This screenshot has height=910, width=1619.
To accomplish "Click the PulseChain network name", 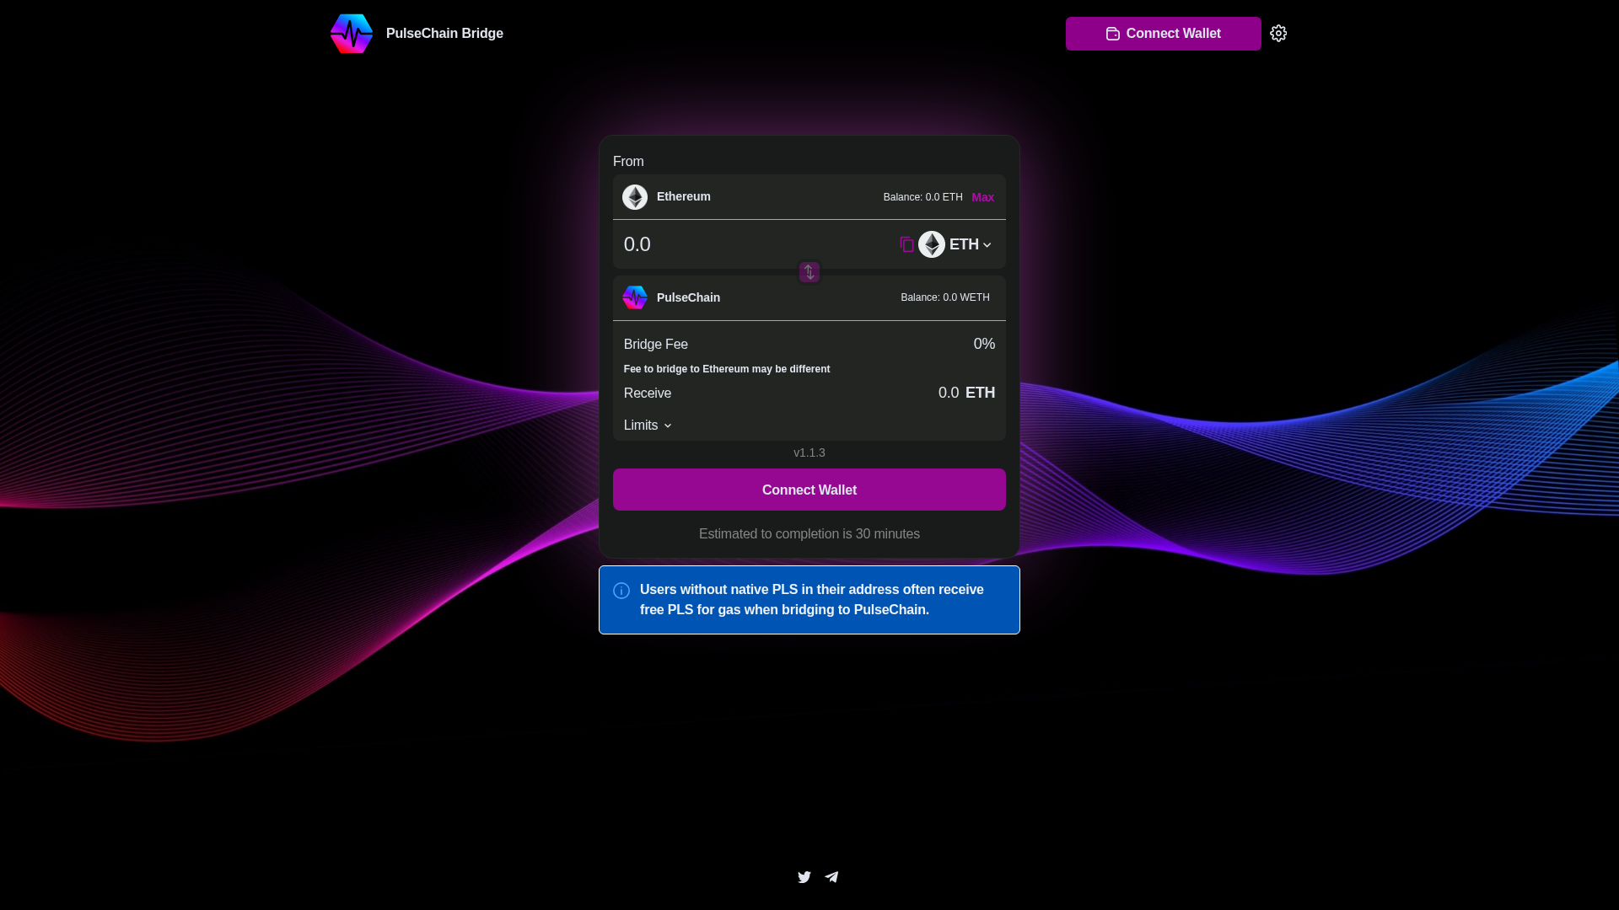I will pos(688,297).
